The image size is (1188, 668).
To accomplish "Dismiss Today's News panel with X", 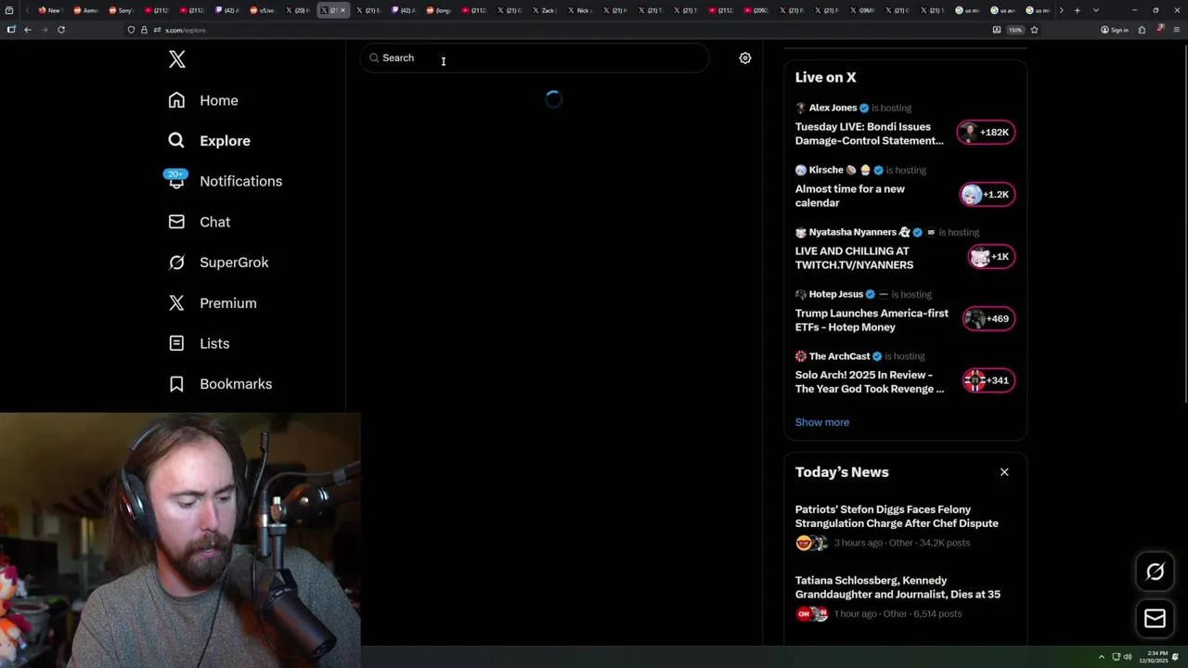I will (x=1004, y=472).
